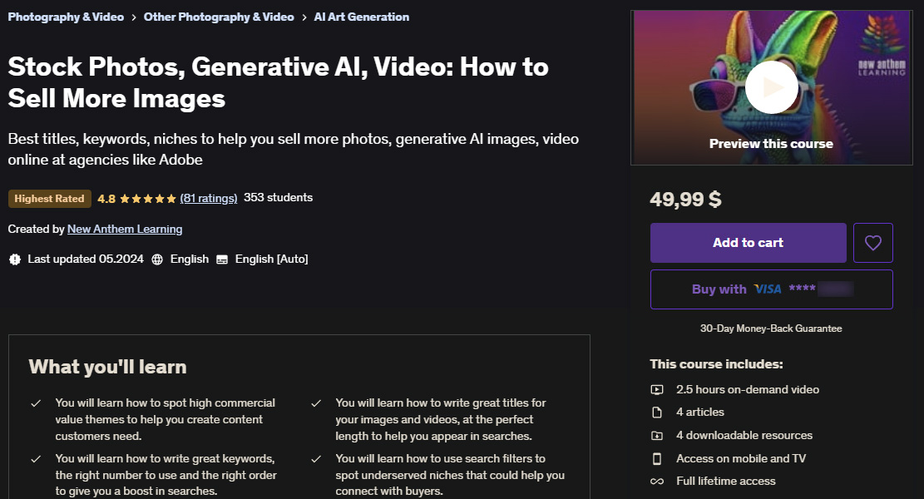Navigate to Photography & Video breadcrumb
Screen dimensions: 924x499
coord(66,17)
